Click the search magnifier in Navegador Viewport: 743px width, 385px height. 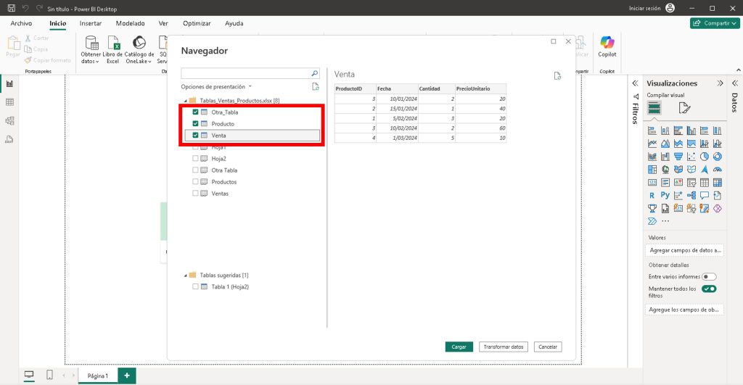tap(314, 73)
